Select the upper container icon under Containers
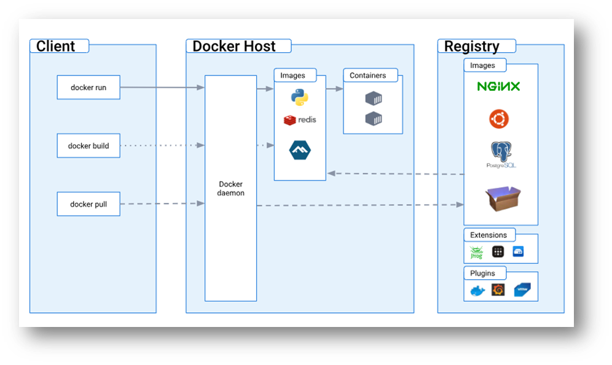 tap(374, 98)
